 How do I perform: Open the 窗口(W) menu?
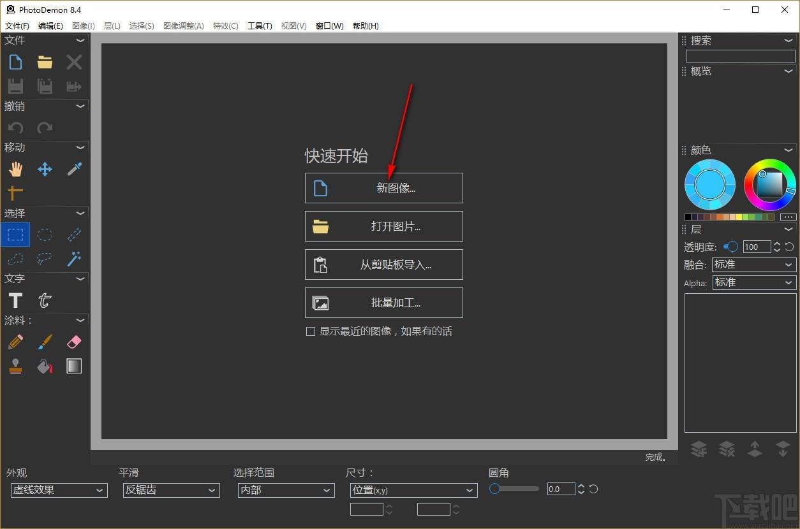tap(329, 26)
